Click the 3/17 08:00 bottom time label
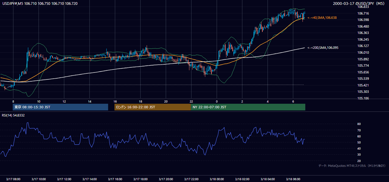This screenshot has width=389, height=182. coord(13,179)
